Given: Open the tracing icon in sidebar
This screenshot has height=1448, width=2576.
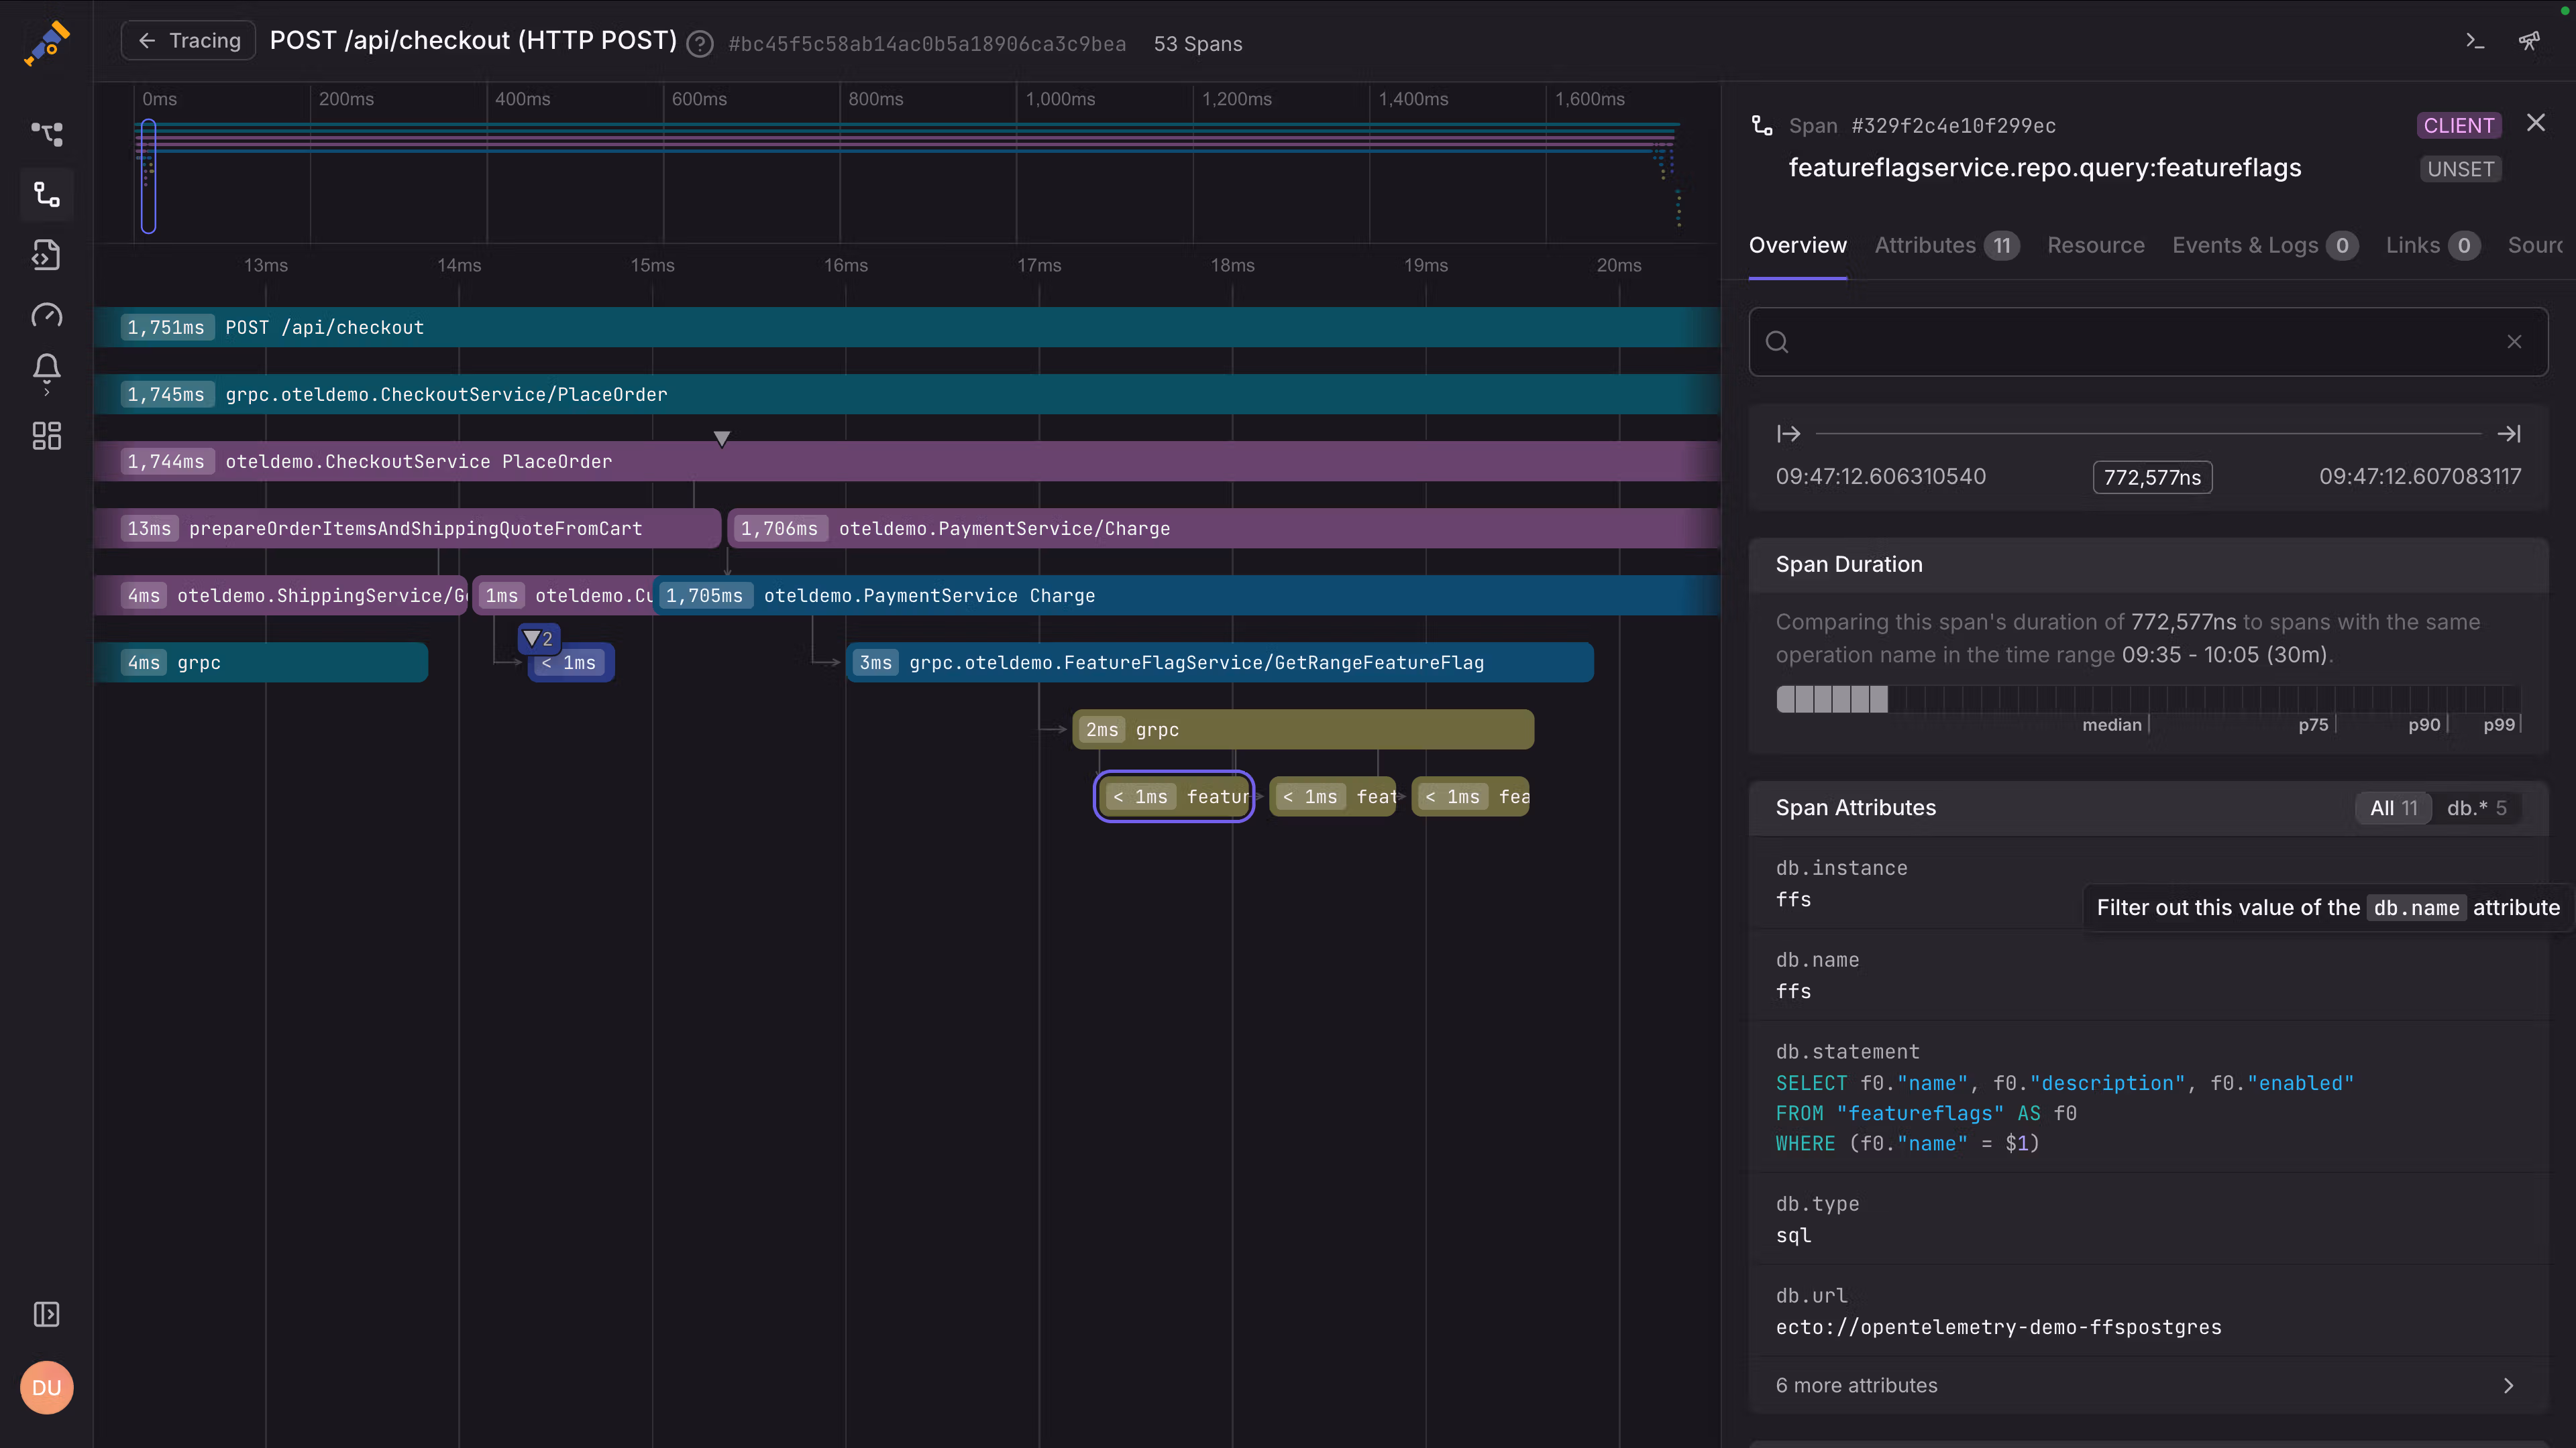Looking at the screenshot, I should 46,194.
